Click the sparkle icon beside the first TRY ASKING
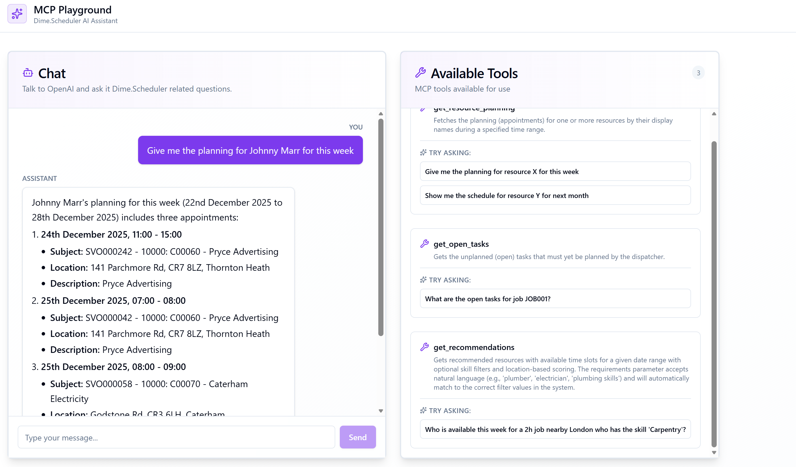796x467 pixels. 423,153
